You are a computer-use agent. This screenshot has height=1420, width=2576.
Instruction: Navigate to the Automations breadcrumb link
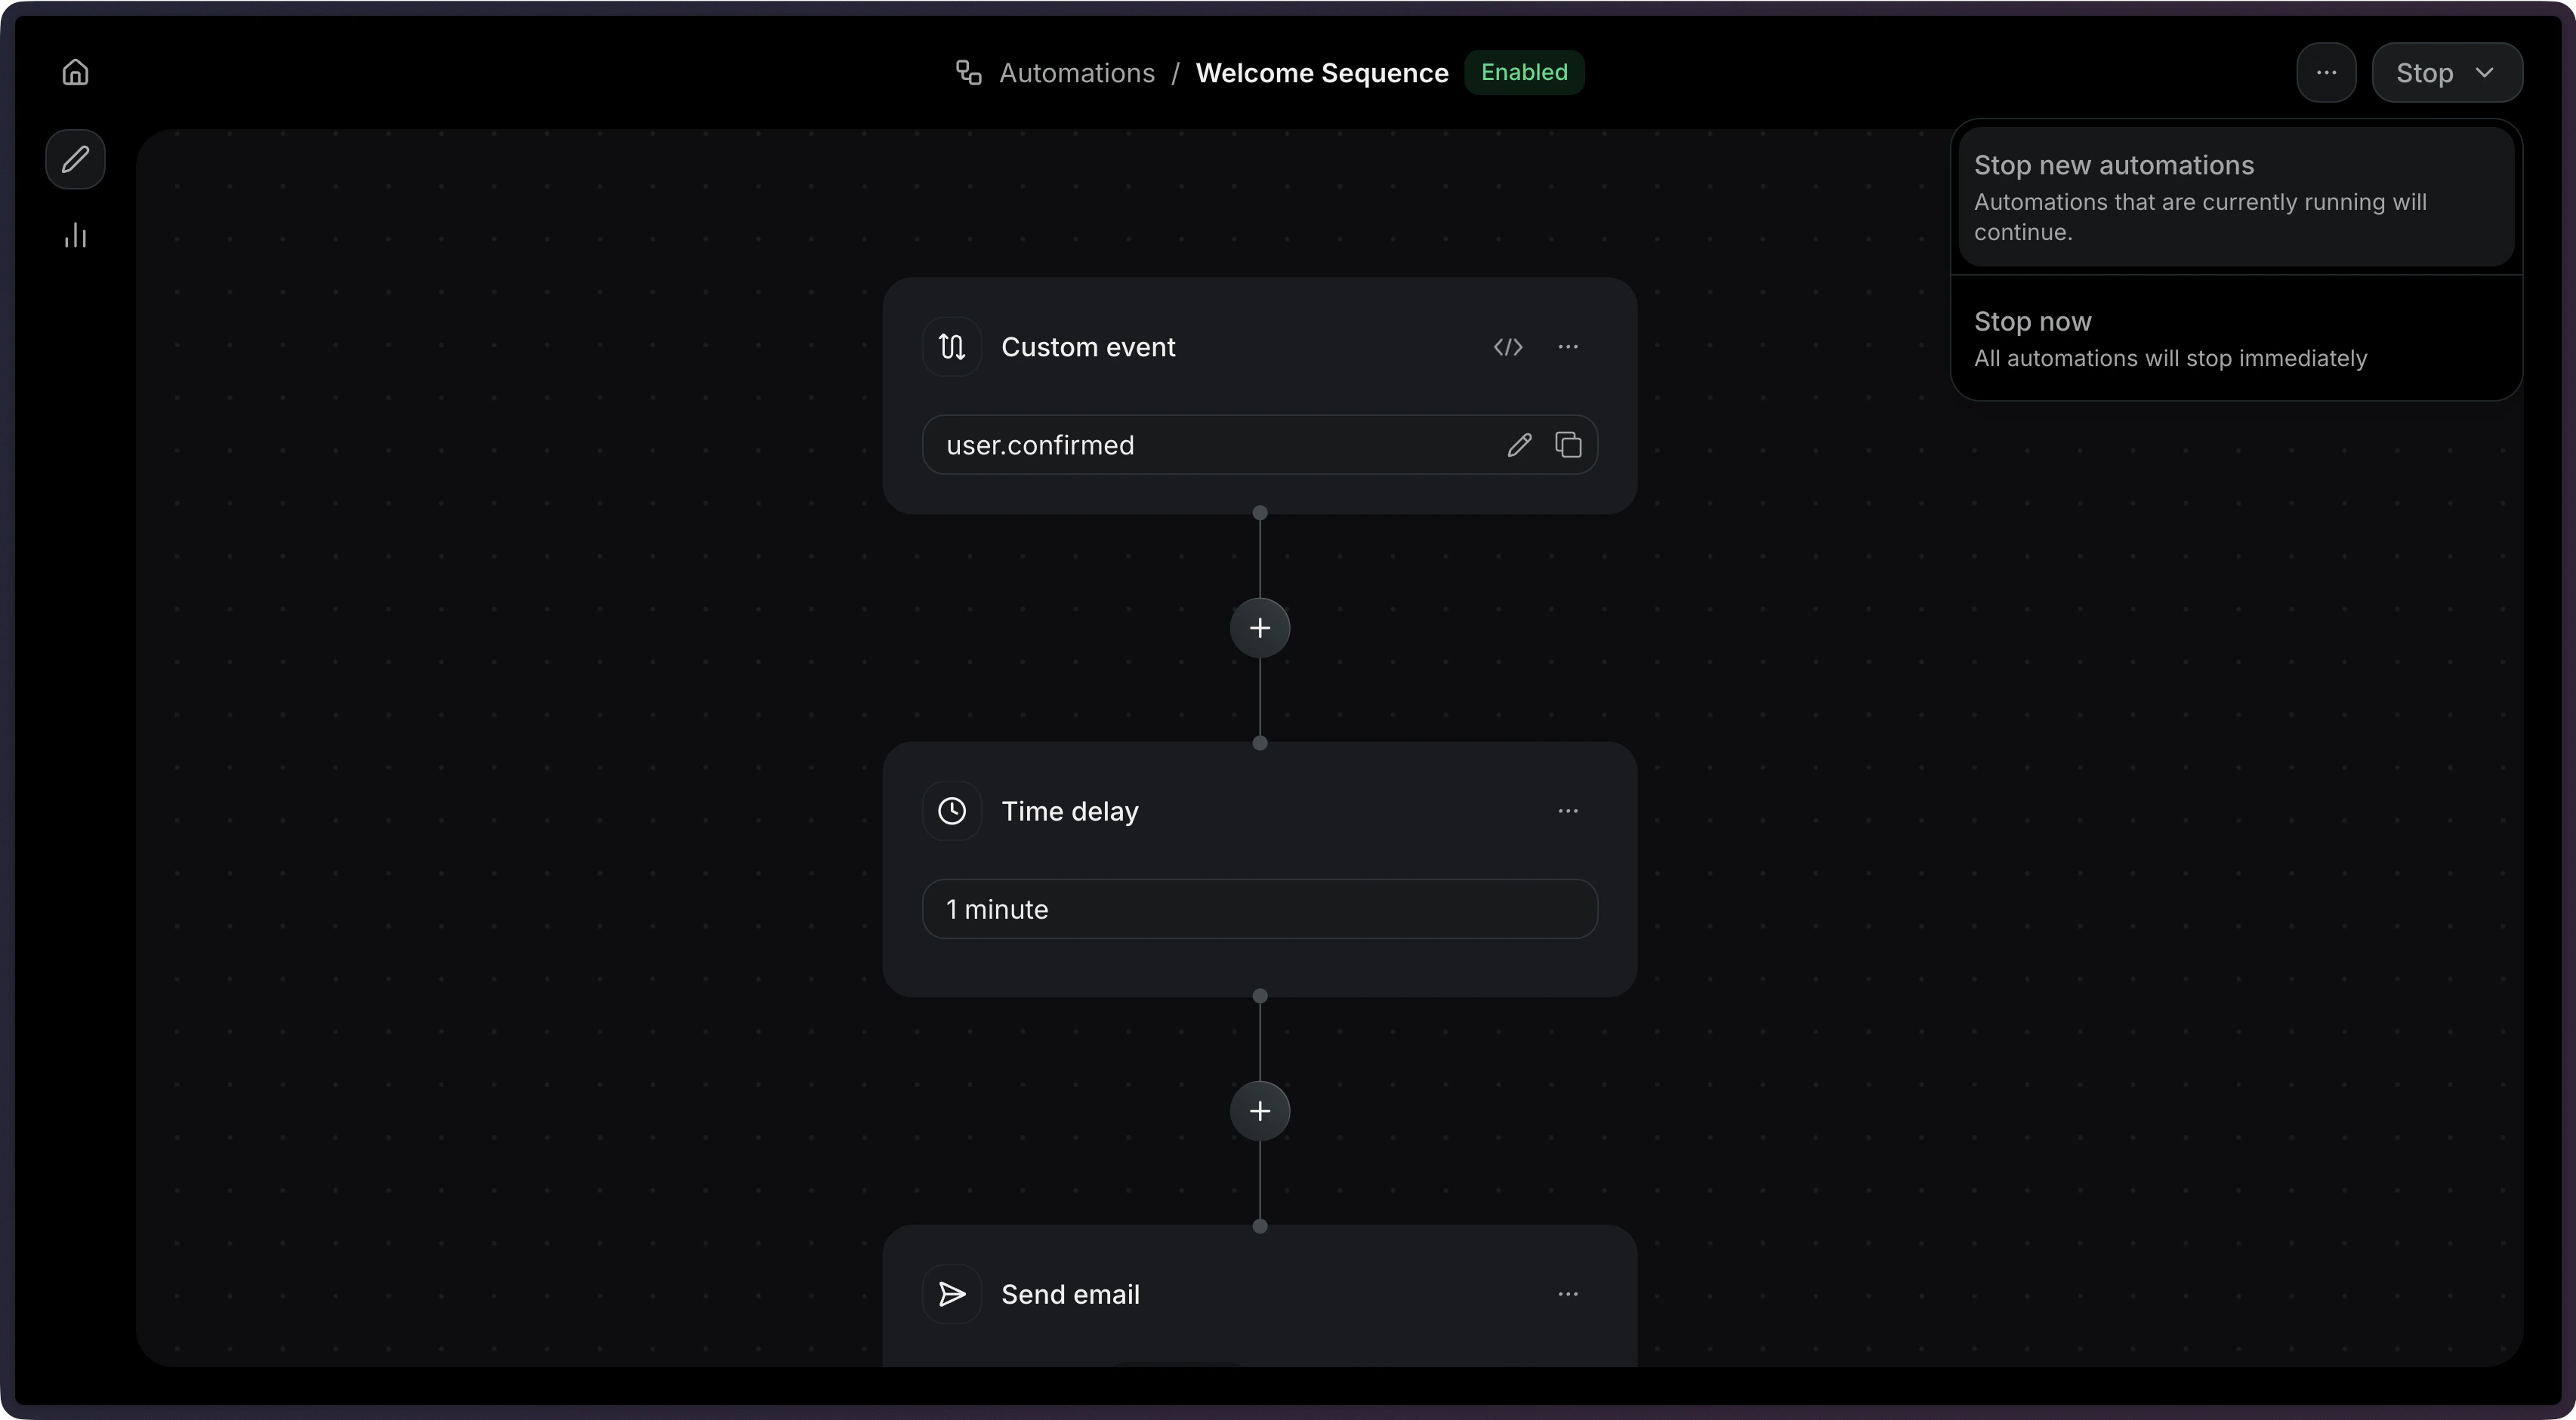click(x=1076, y=73)
